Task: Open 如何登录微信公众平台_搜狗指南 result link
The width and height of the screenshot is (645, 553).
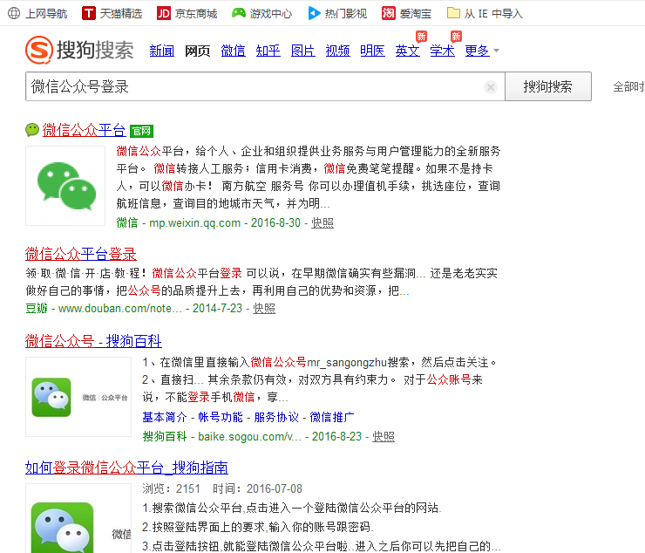Action: (126, 468)
